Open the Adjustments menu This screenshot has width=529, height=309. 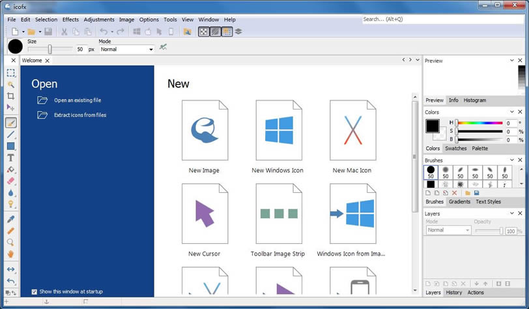(x=99, y=20)
